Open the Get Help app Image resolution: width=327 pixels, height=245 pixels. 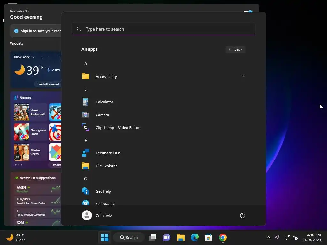pos(163,191)
